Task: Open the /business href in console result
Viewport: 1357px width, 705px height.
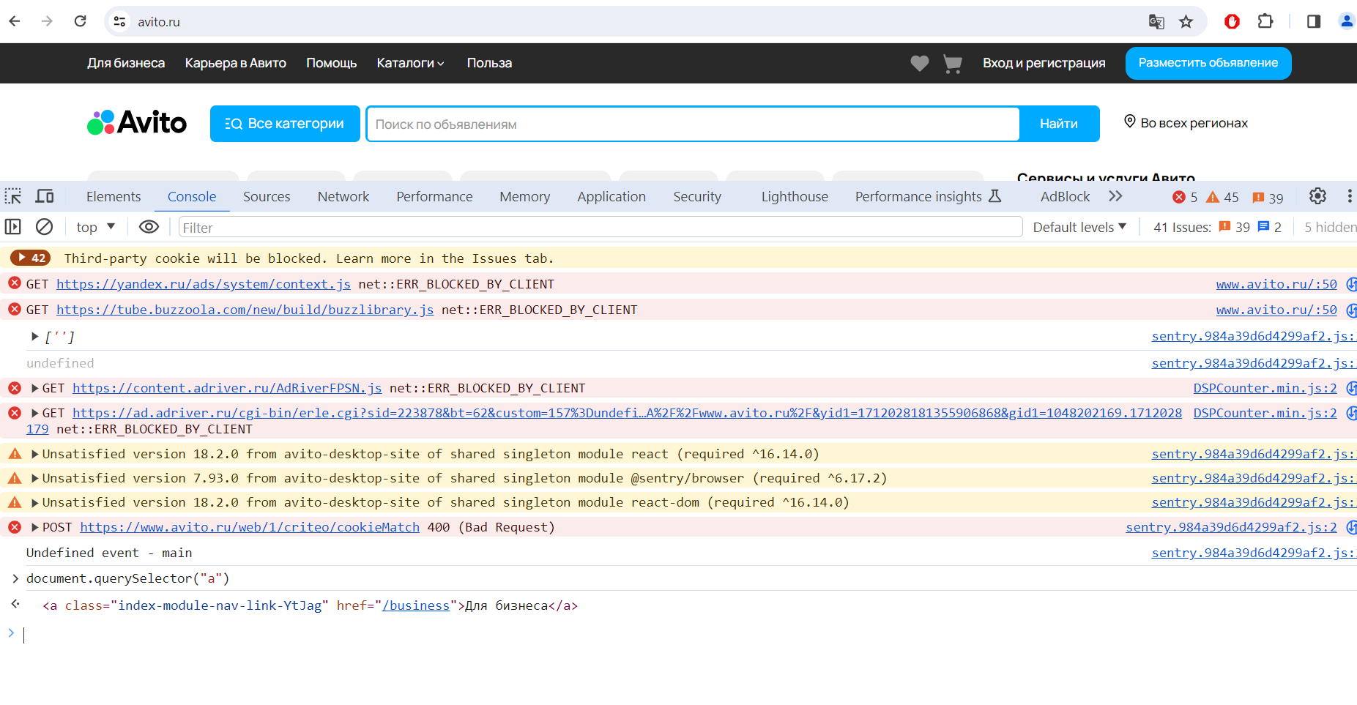Action: pos(416,605)
